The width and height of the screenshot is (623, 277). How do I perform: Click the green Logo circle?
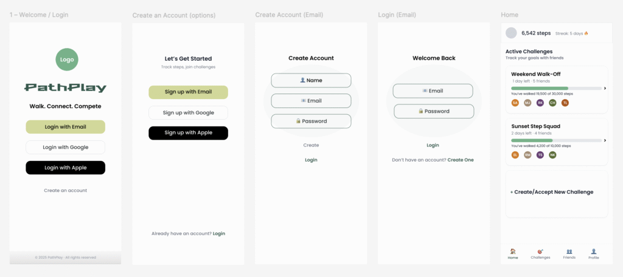coord(66,60)
